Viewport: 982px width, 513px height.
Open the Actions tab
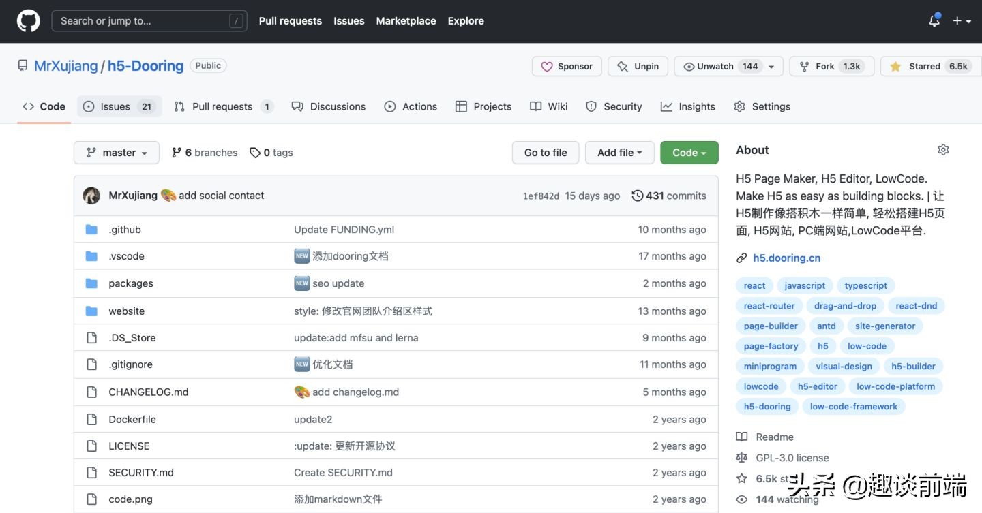(x=411, y=106)
